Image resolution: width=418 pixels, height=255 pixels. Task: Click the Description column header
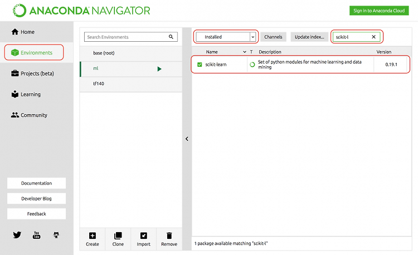[x=270, y=52]
